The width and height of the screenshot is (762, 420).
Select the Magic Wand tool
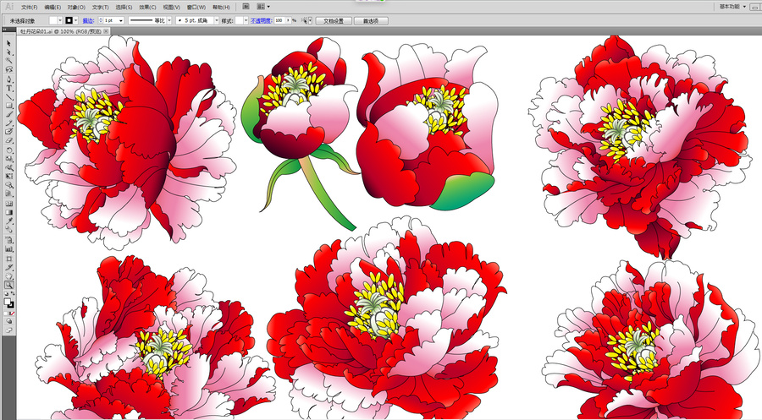click(8, 61)
